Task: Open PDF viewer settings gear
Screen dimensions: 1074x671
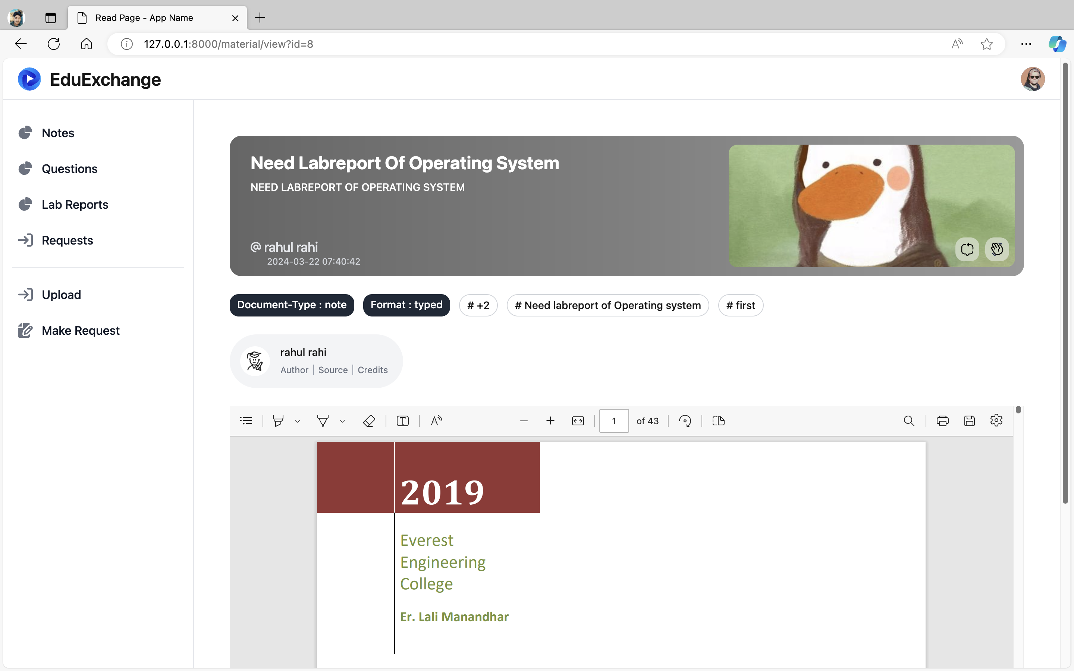Action: point(996,420)
